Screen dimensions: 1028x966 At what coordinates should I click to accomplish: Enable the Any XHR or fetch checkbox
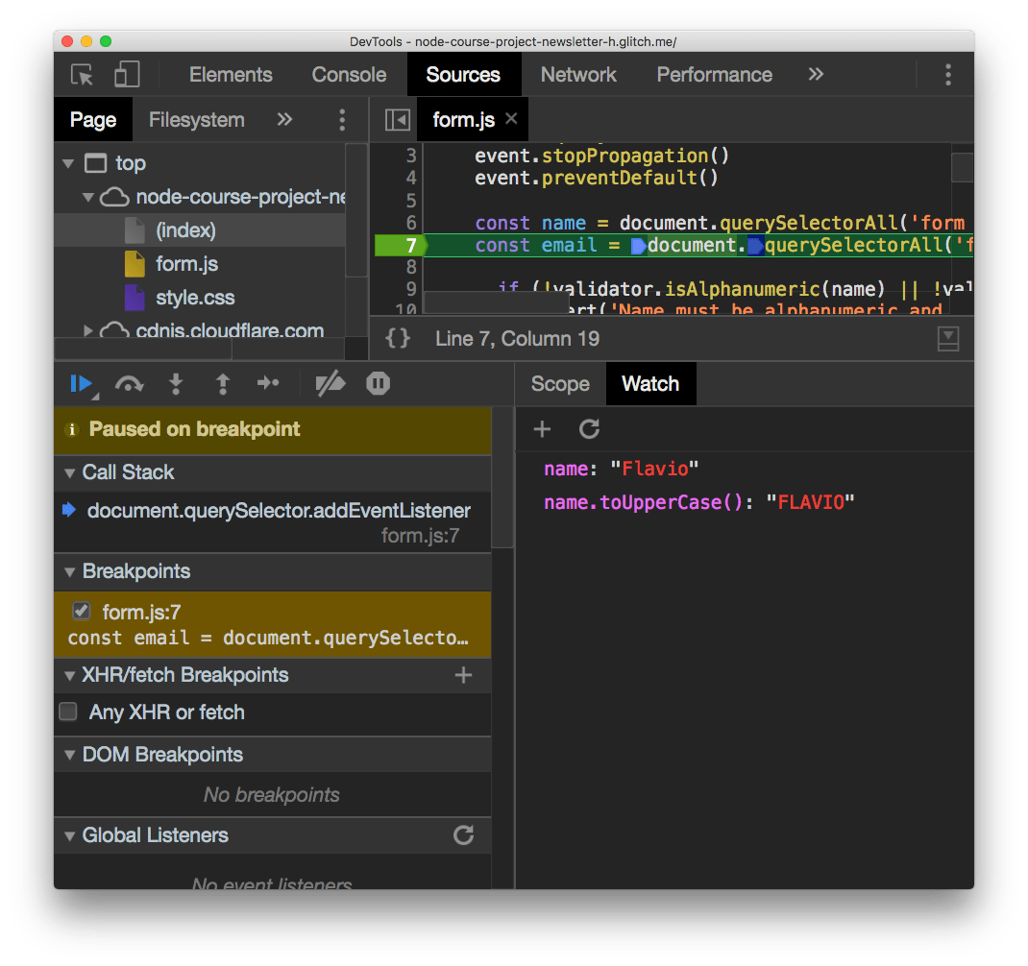pos(69,712)
